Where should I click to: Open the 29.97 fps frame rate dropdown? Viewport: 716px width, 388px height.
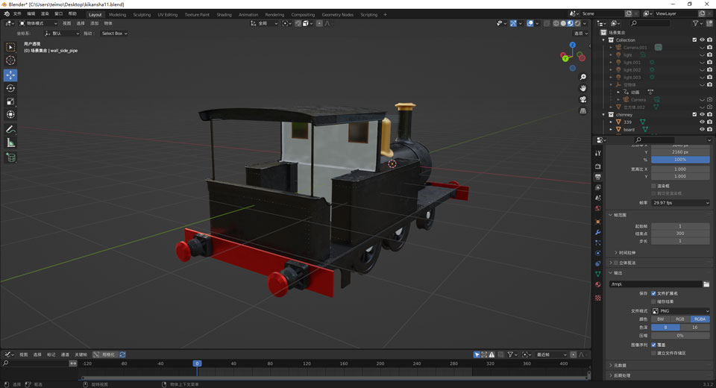[x=680, y=202]
